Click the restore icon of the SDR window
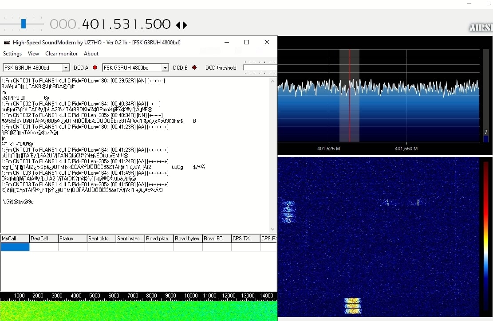 pos(489,4)
